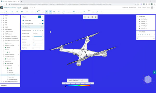The image size is (156, 93).
Task: Add an Iso Volume filter
Action: 22,12
